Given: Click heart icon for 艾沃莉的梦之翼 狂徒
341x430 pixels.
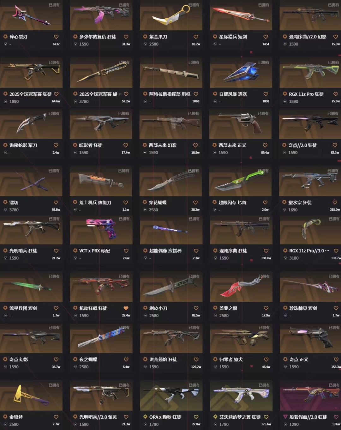Looking at the screenshot, I should pos(266,417).
